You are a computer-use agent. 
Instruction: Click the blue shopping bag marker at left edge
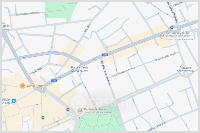pyautogui.click(x=14, y=101)
